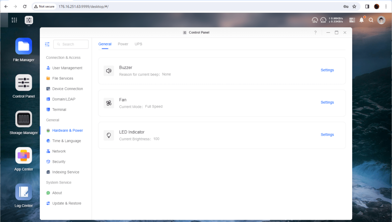Viewport: 392px width, 222px height.
Task: Check RAM usage gauge icon
Action: [323, 20]
